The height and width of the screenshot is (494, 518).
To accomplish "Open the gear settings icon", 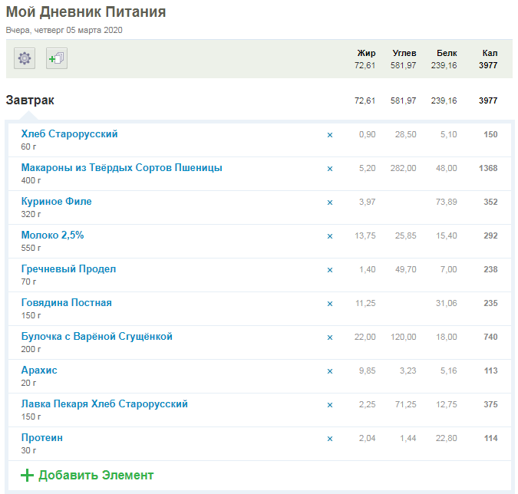I will click(x=25, y=58).
